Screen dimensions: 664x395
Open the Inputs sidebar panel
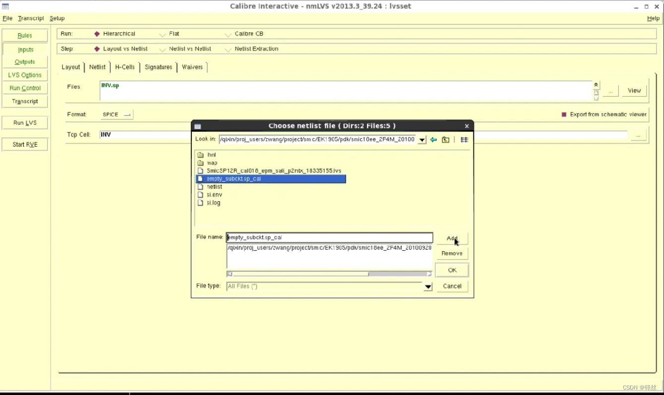click(25, 49)
